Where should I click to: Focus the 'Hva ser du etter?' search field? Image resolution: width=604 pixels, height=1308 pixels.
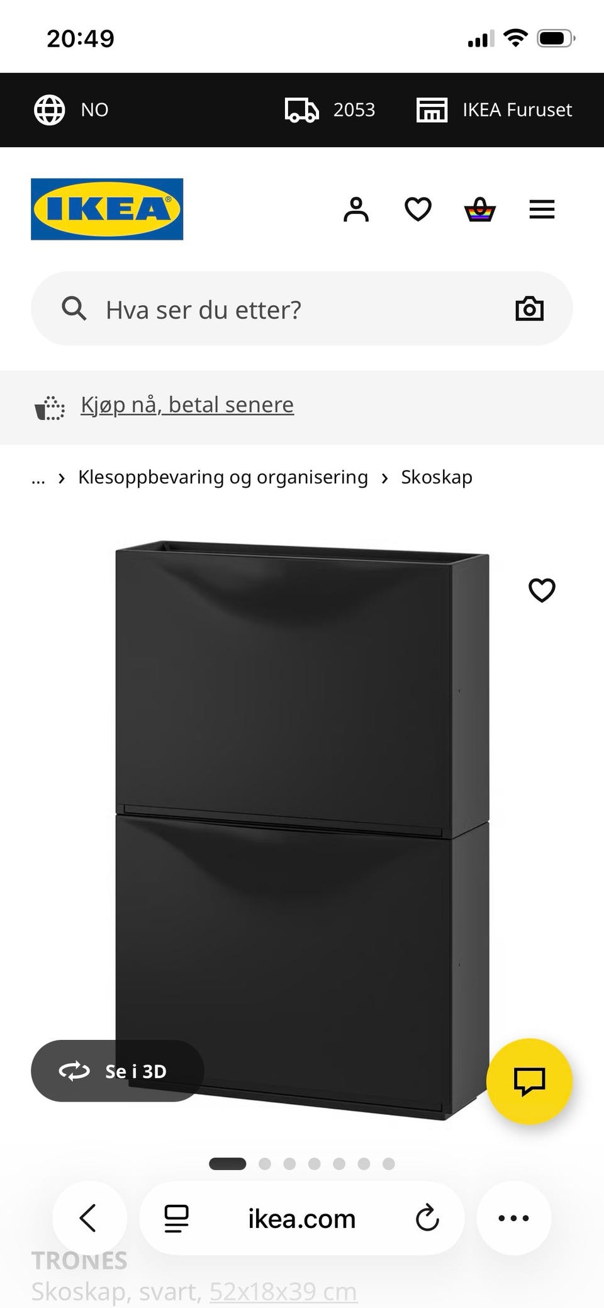point(302,308)
